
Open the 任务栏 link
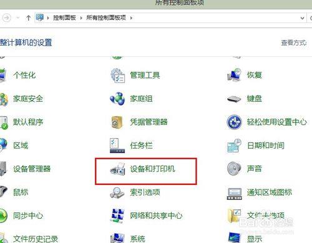click(x=141, y=146)
